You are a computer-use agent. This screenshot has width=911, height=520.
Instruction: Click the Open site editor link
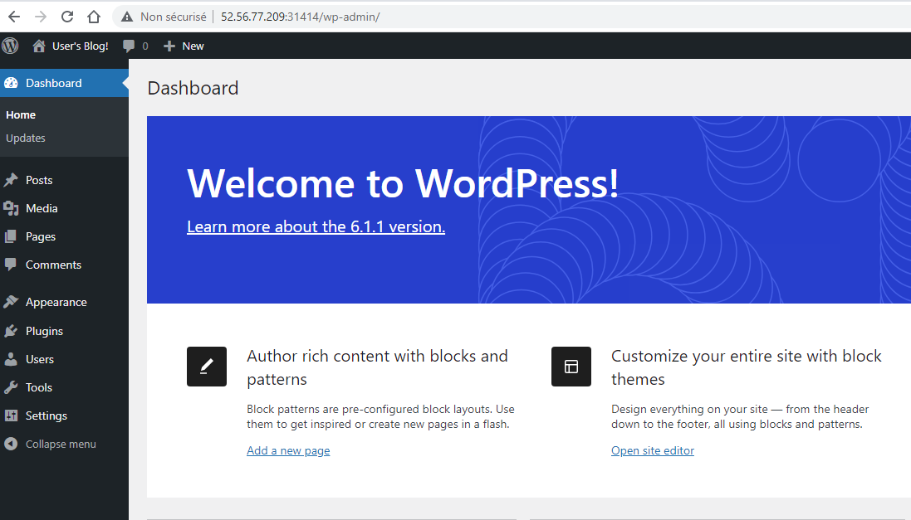(x=652, y=450)
